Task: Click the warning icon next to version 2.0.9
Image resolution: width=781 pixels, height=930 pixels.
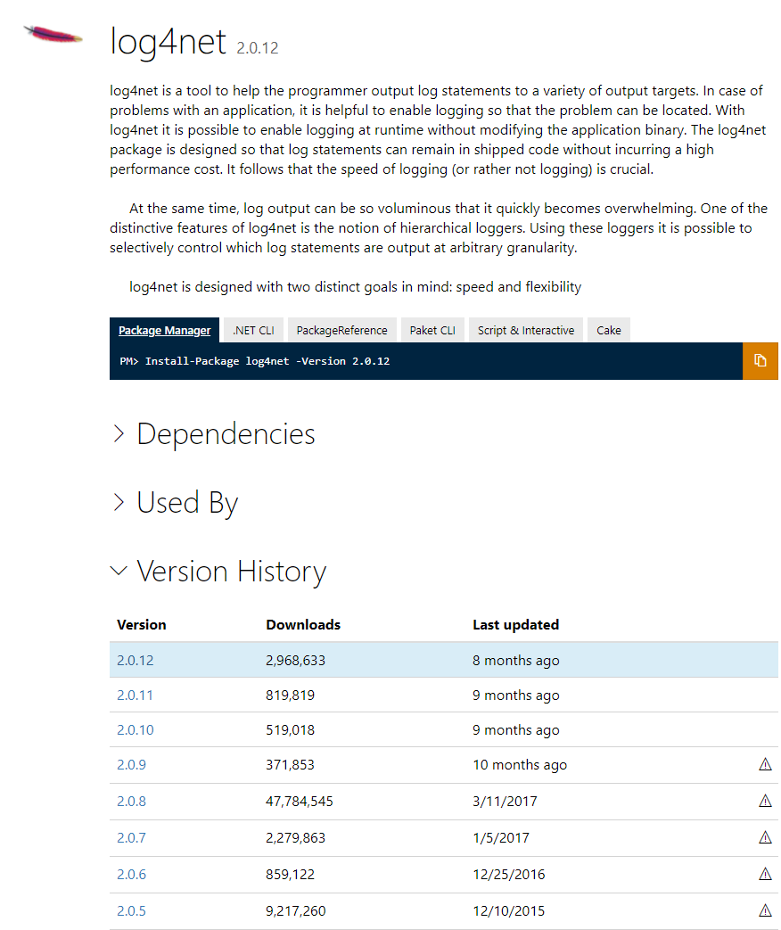Action: pos(765,764)
